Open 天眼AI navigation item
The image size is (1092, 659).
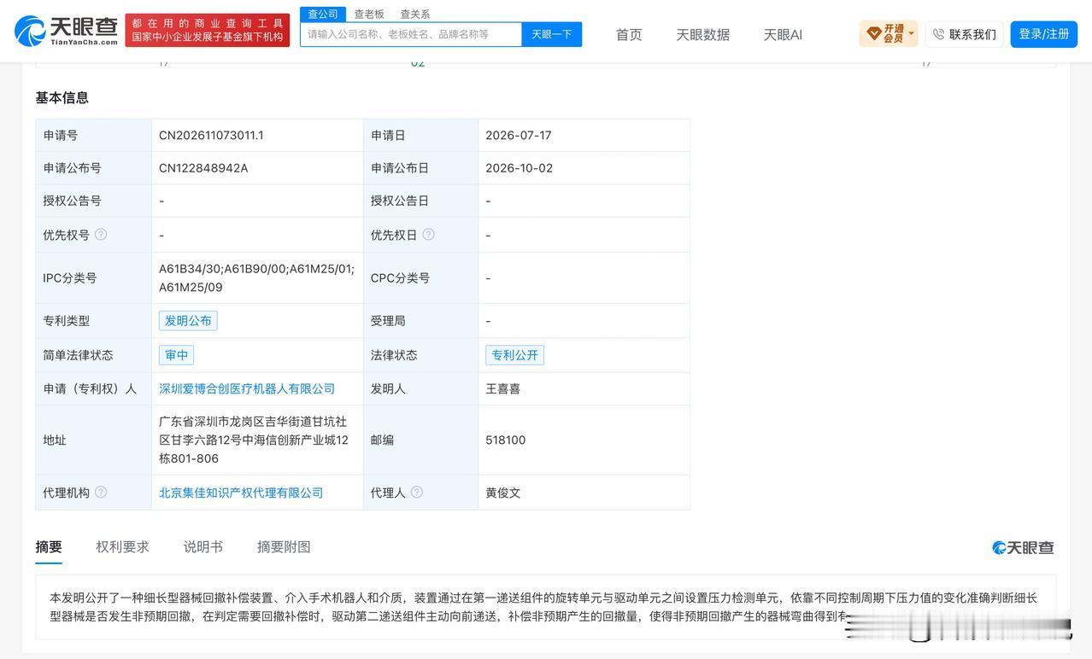[783, 34]
